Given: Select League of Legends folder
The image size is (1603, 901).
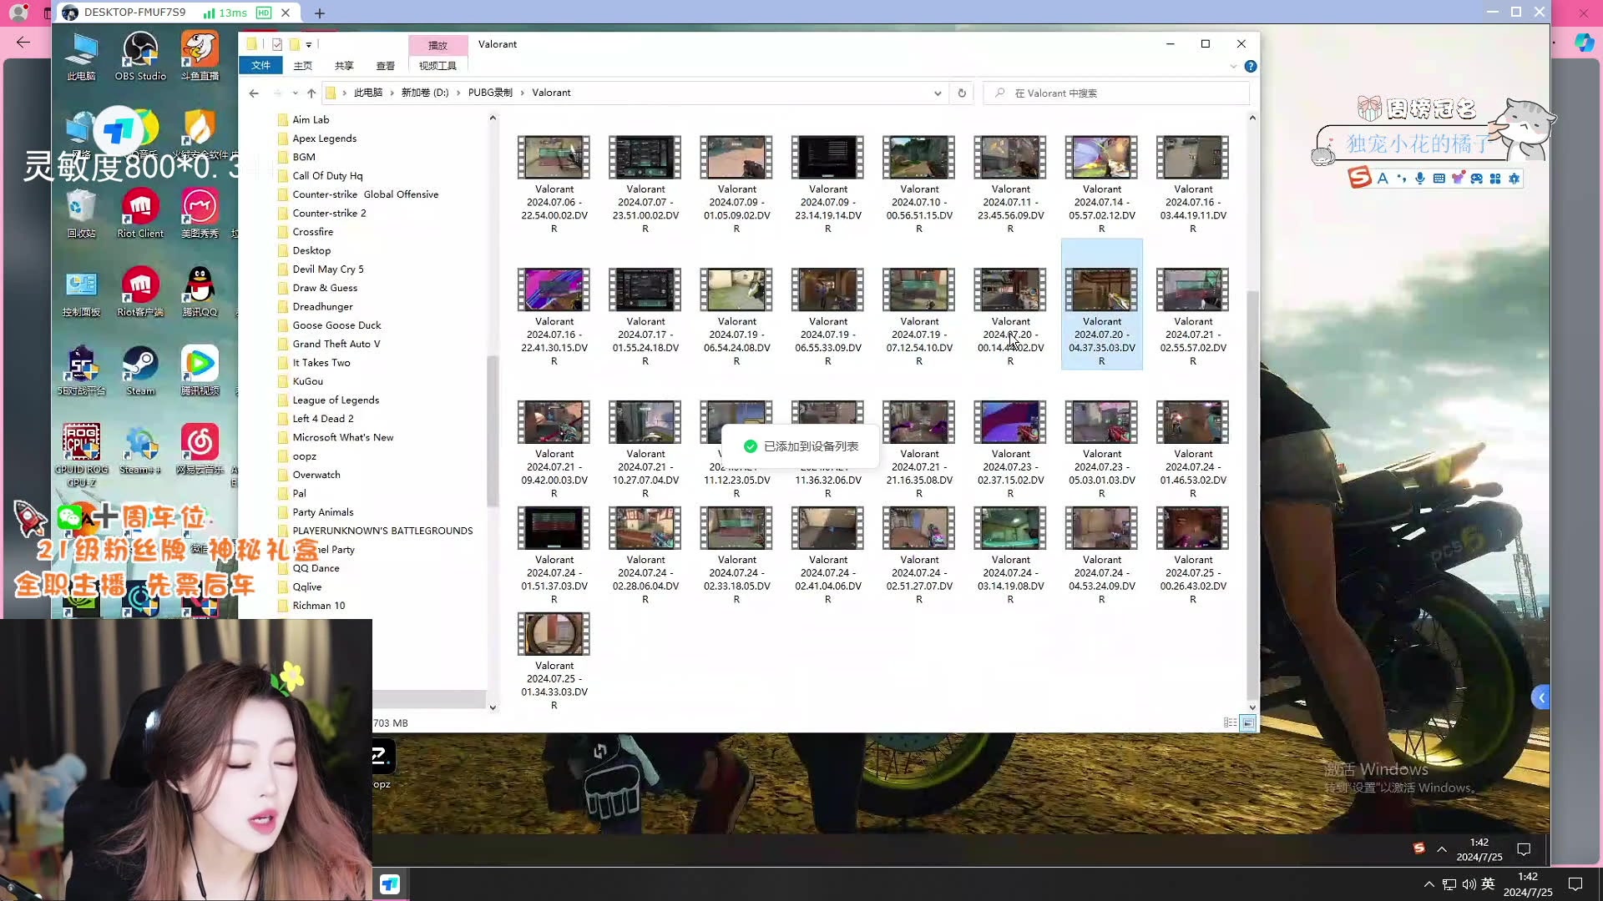Looking at the screenshot, I should pyautogui.click(x=336, y=400).
